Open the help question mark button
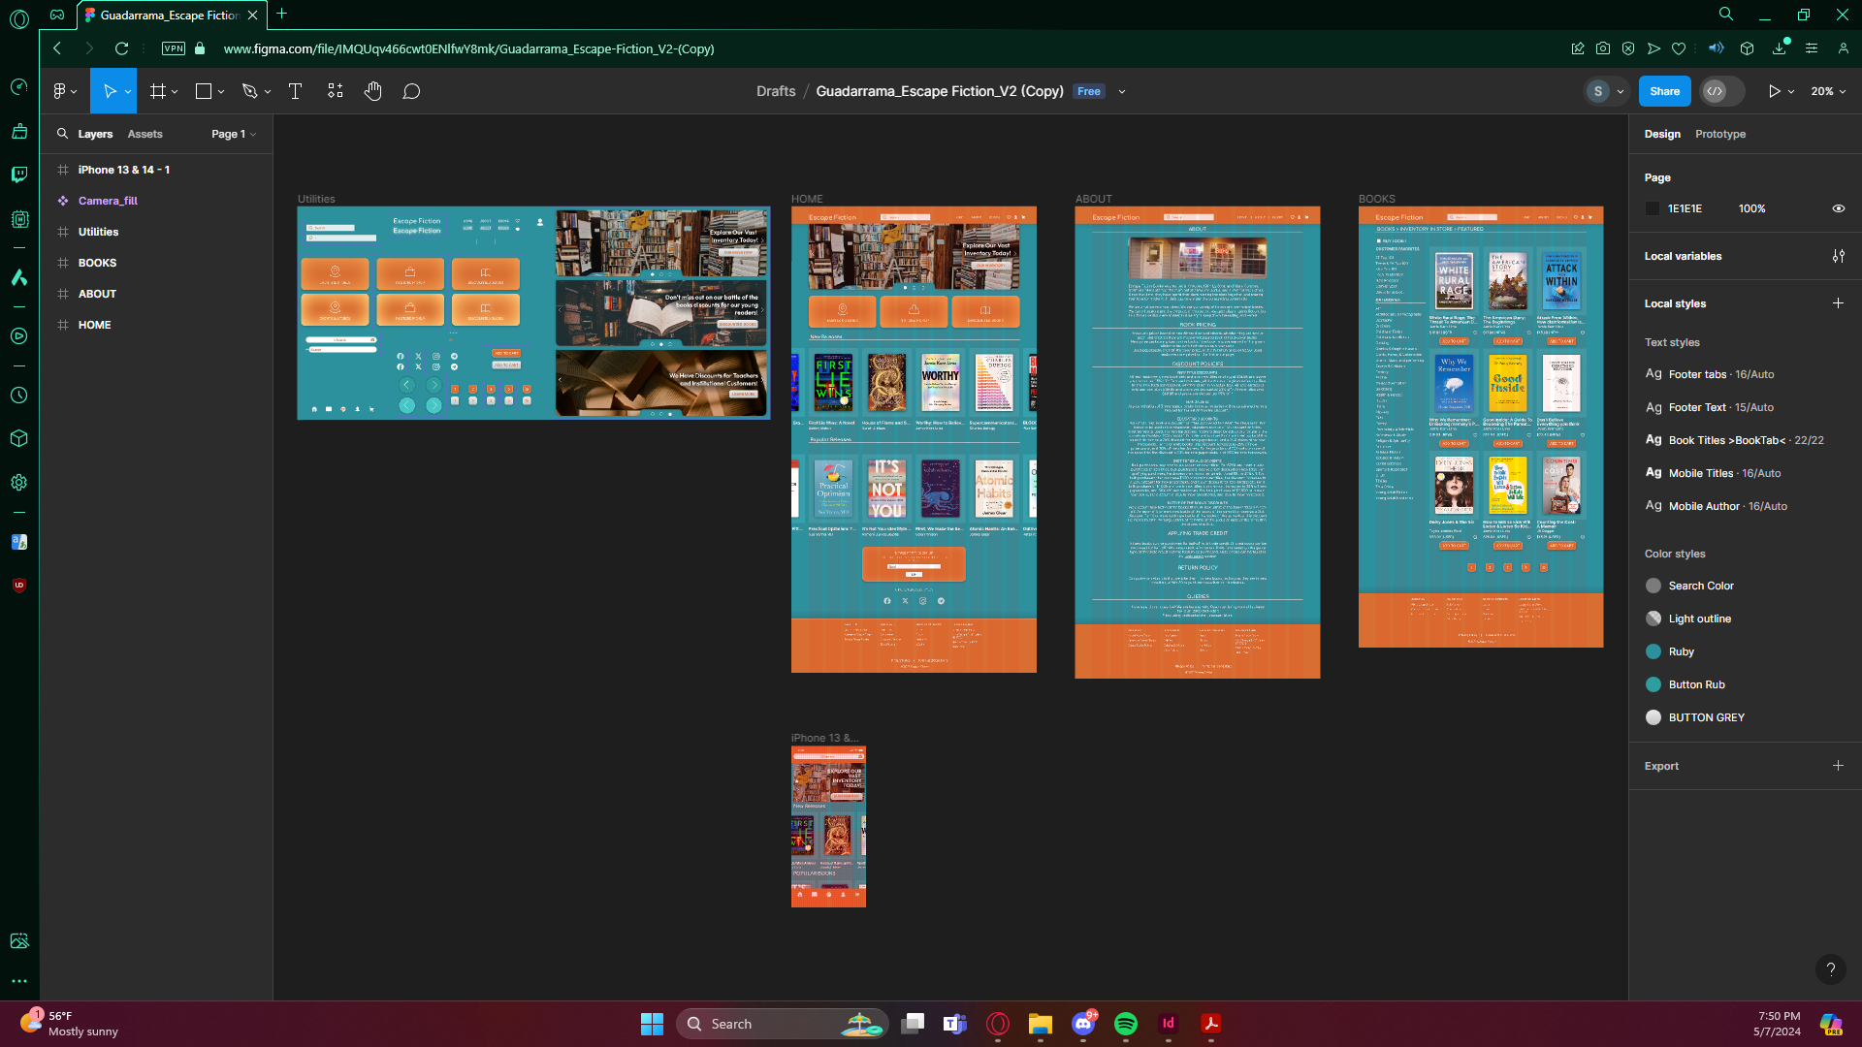Viewport: 1862px width, 1047px height. tap(1830, 968)
